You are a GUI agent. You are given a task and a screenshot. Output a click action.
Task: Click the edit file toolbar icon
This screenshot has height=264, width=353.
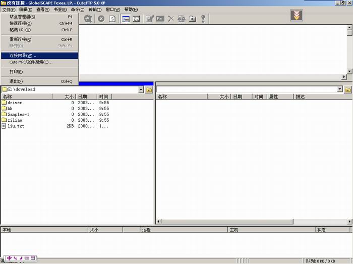click(149, 19)
